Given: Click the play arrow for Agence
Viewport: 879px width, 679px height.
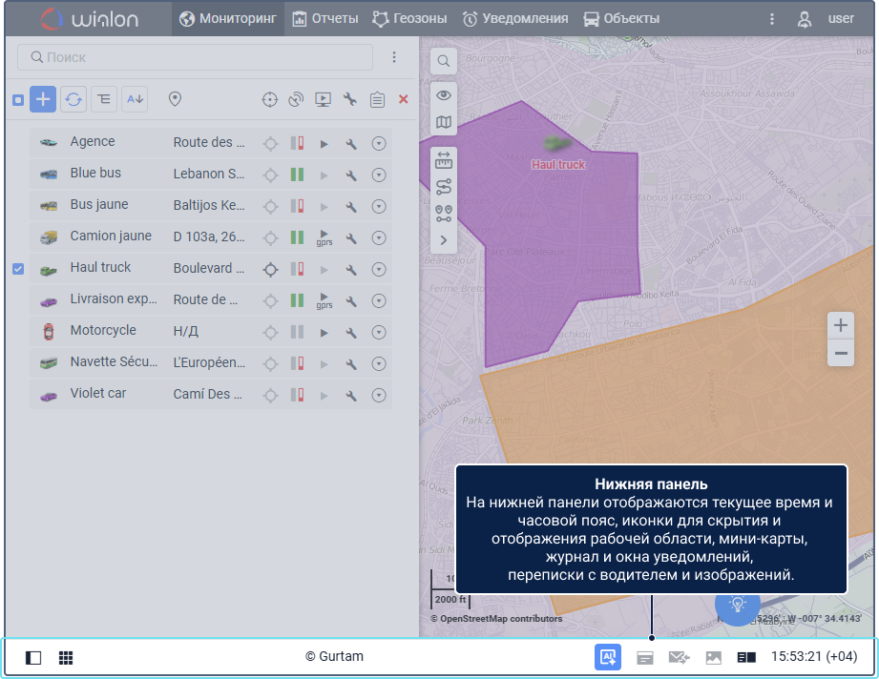Looking at the screenshot, I should click(x=324, y=144).
